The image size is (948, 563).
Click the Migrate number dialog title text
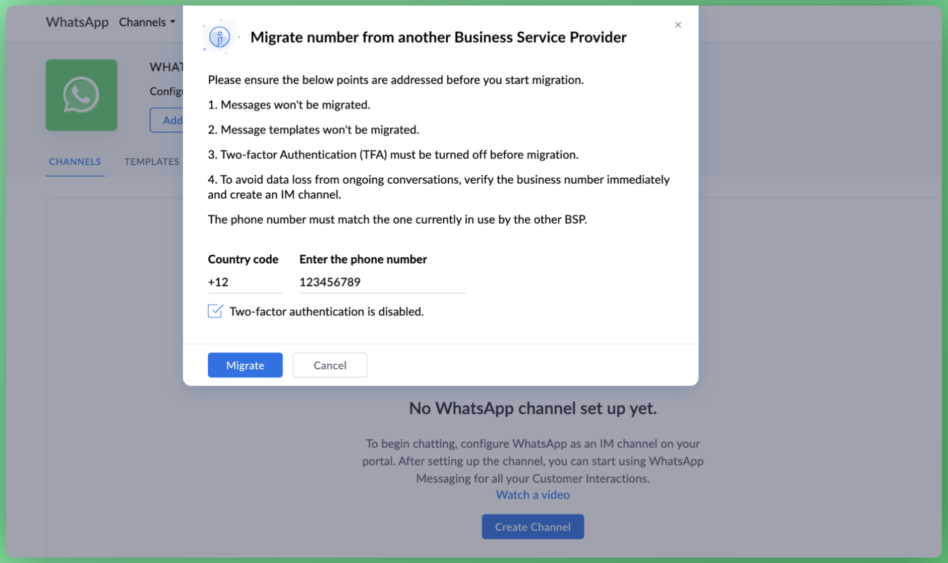[438, 37]
